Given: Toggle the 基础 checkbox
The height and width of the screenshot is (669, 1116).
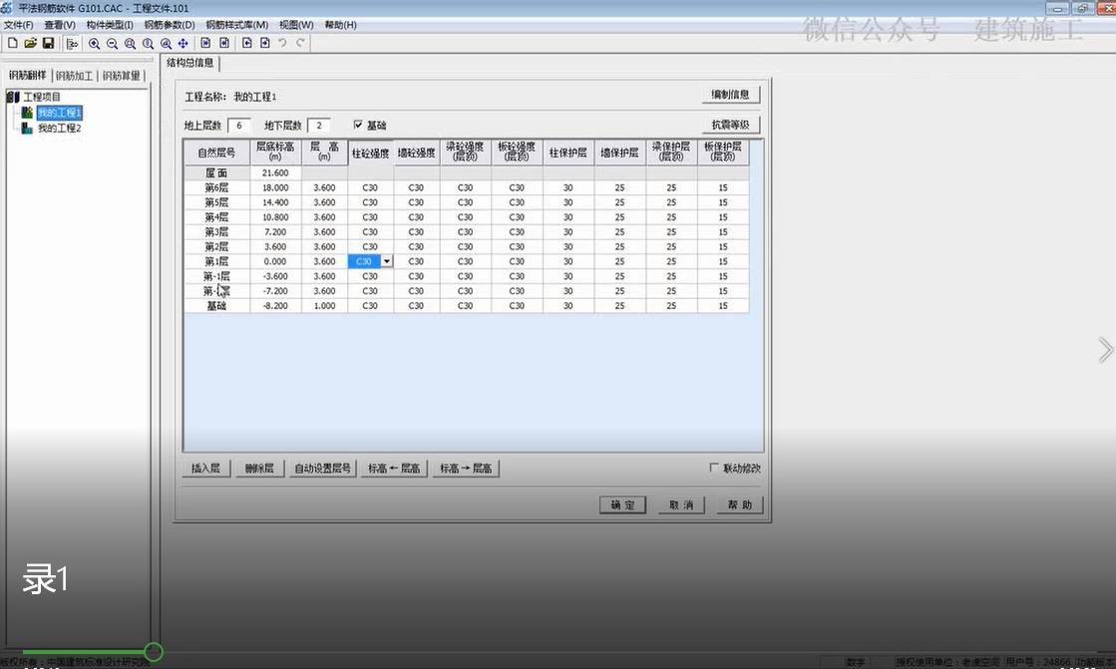Looking at the screenshot, I should 359,126.
